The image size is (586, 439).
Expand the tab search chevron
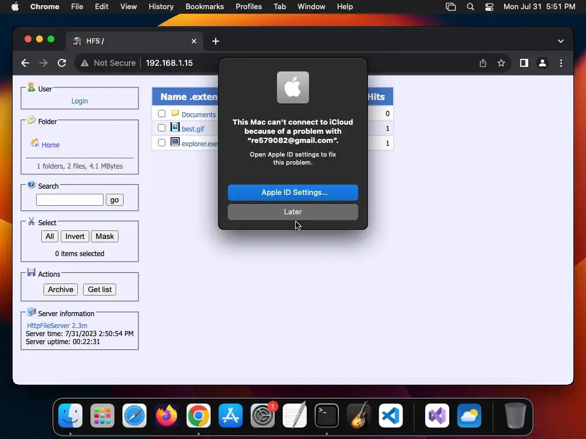click(x=561, y=41)
